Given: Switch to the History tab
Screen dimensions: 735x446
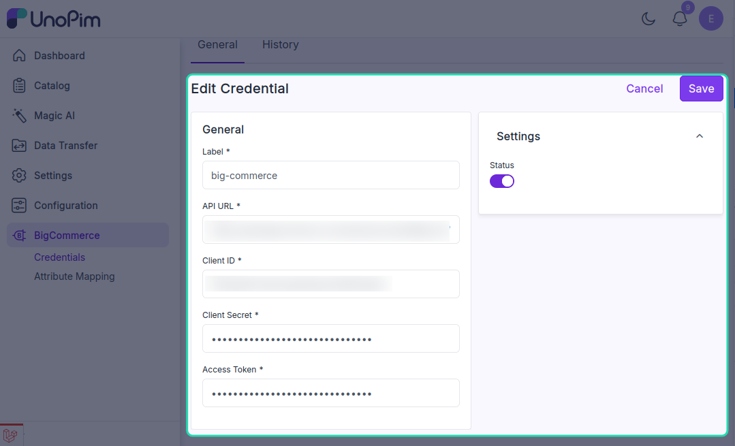Looking at the screenshot, I should pyautogui.click(x=281, y=45).
